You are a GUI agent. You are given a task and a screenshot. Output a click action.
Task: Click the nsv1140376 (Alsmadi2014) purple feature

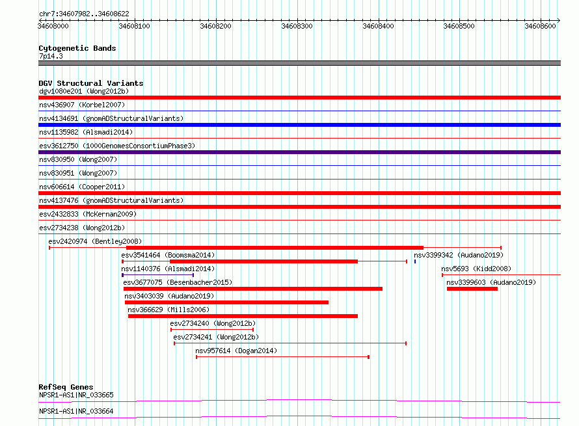157,275
